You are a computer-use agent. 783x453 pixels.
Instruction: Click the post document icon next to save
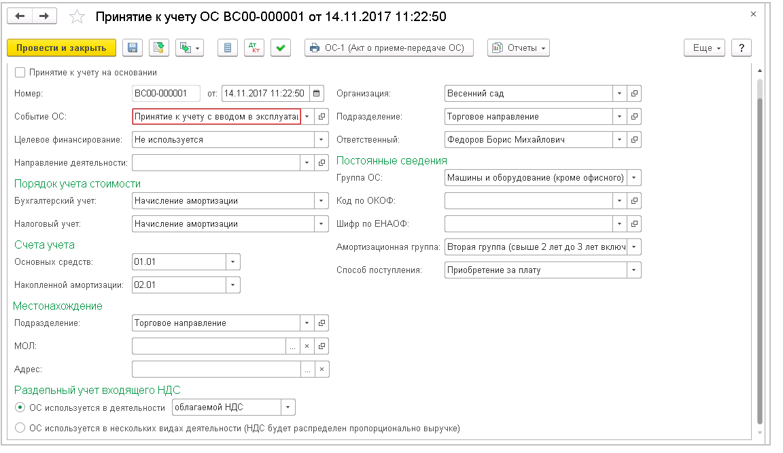pos(159,48)
